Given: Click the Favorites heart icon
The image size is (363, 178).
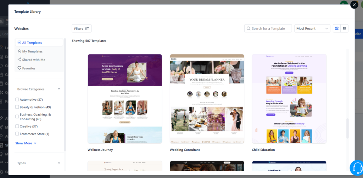Looking at the screenshot, I should [19, 68].
